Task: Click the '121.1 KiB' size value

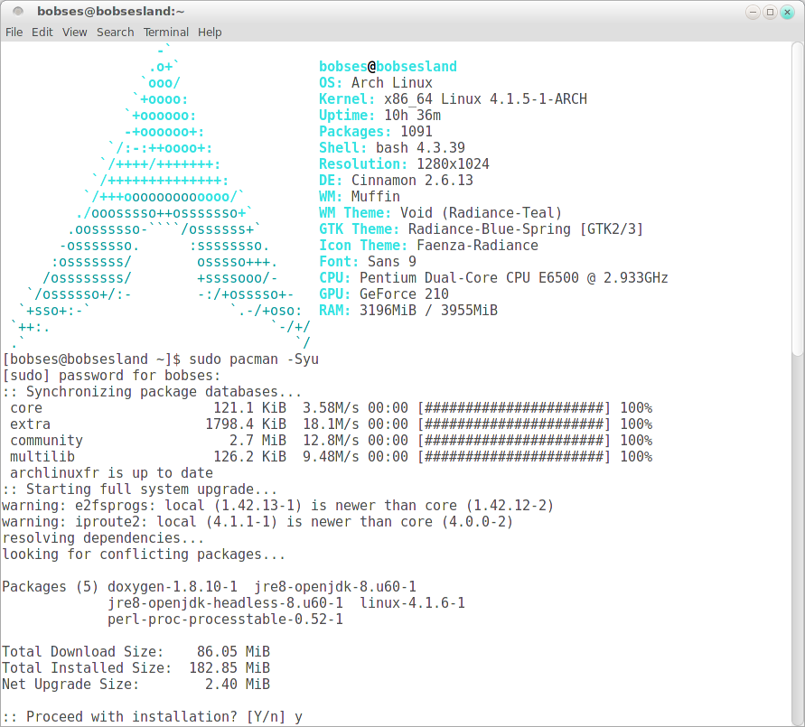Action: point(249,408)
